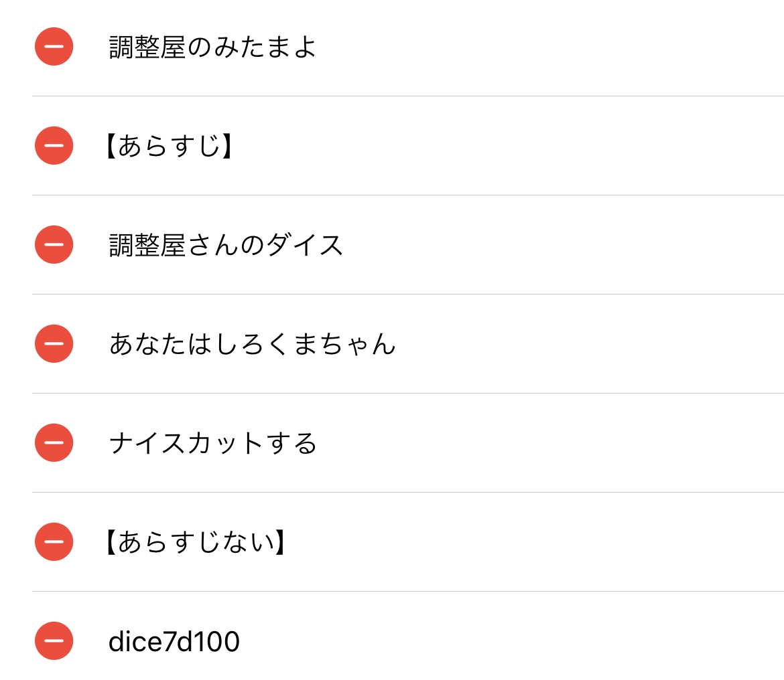Tap blank area of the 調整屋さんのダイス row
The width and height of the screenshot is (784, 680).
tap(560, 245)
